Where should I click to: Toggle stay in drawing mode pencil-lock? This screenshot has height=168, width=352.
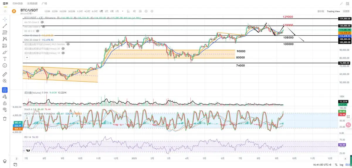click(5, 96)
